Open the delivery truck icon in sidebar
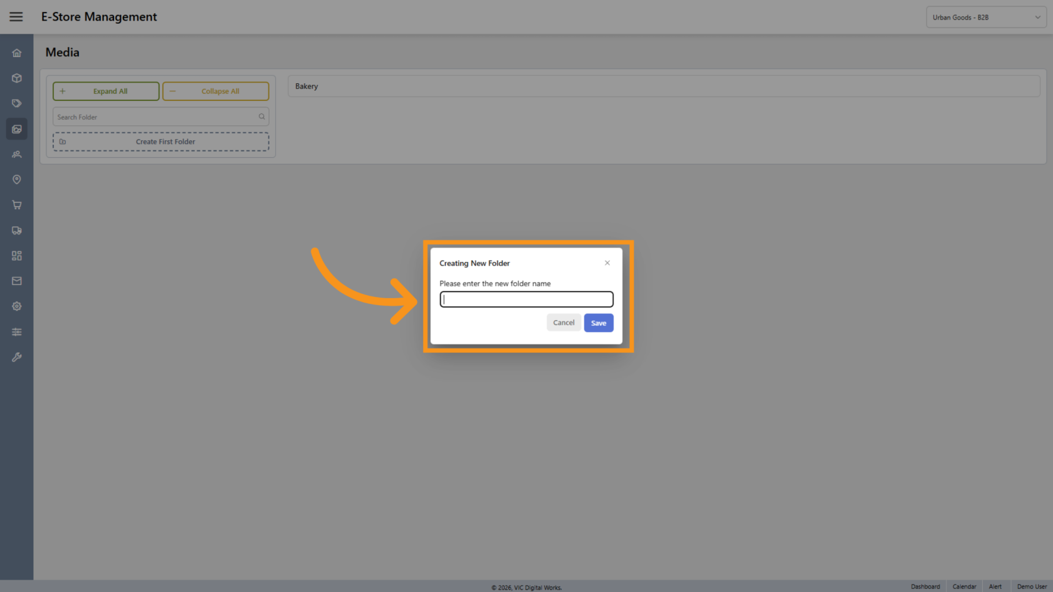This screenshot has width=1053, height=592. coord(17,231)
